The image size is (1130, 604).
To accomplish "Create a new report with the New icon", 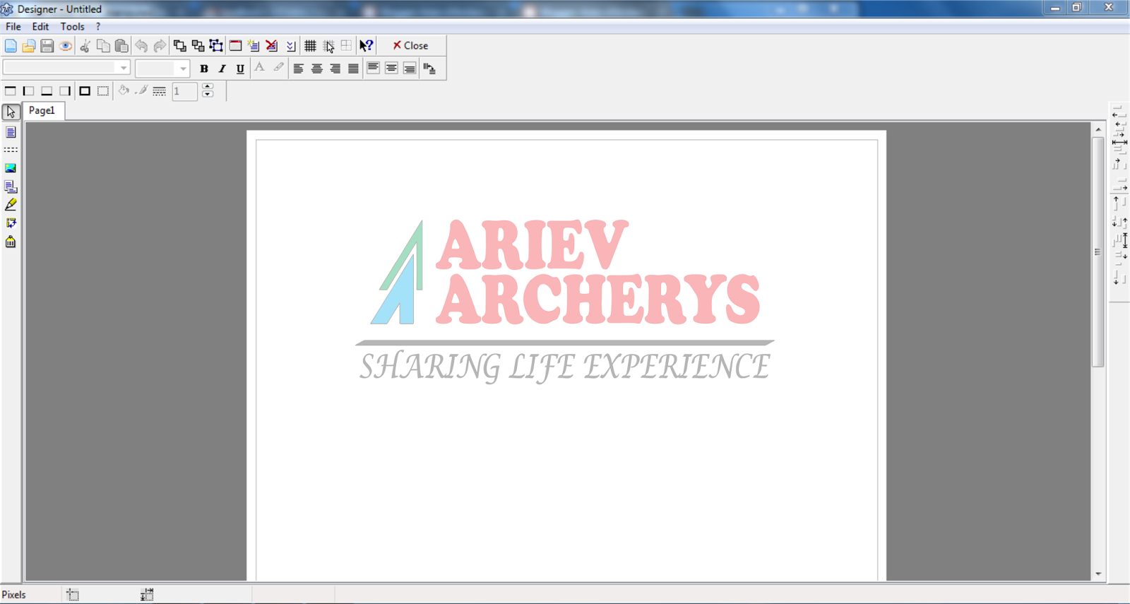I will click(11, 46).
